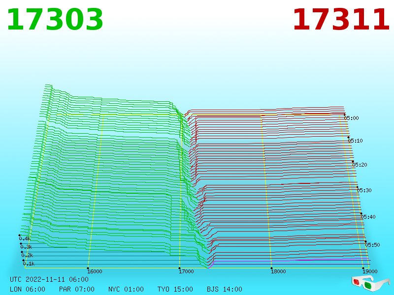Click the 16000 price axis label

95,271
